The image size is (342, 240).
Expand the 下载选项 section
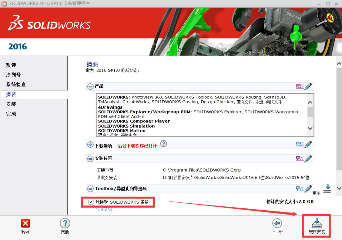click(90, 144)
